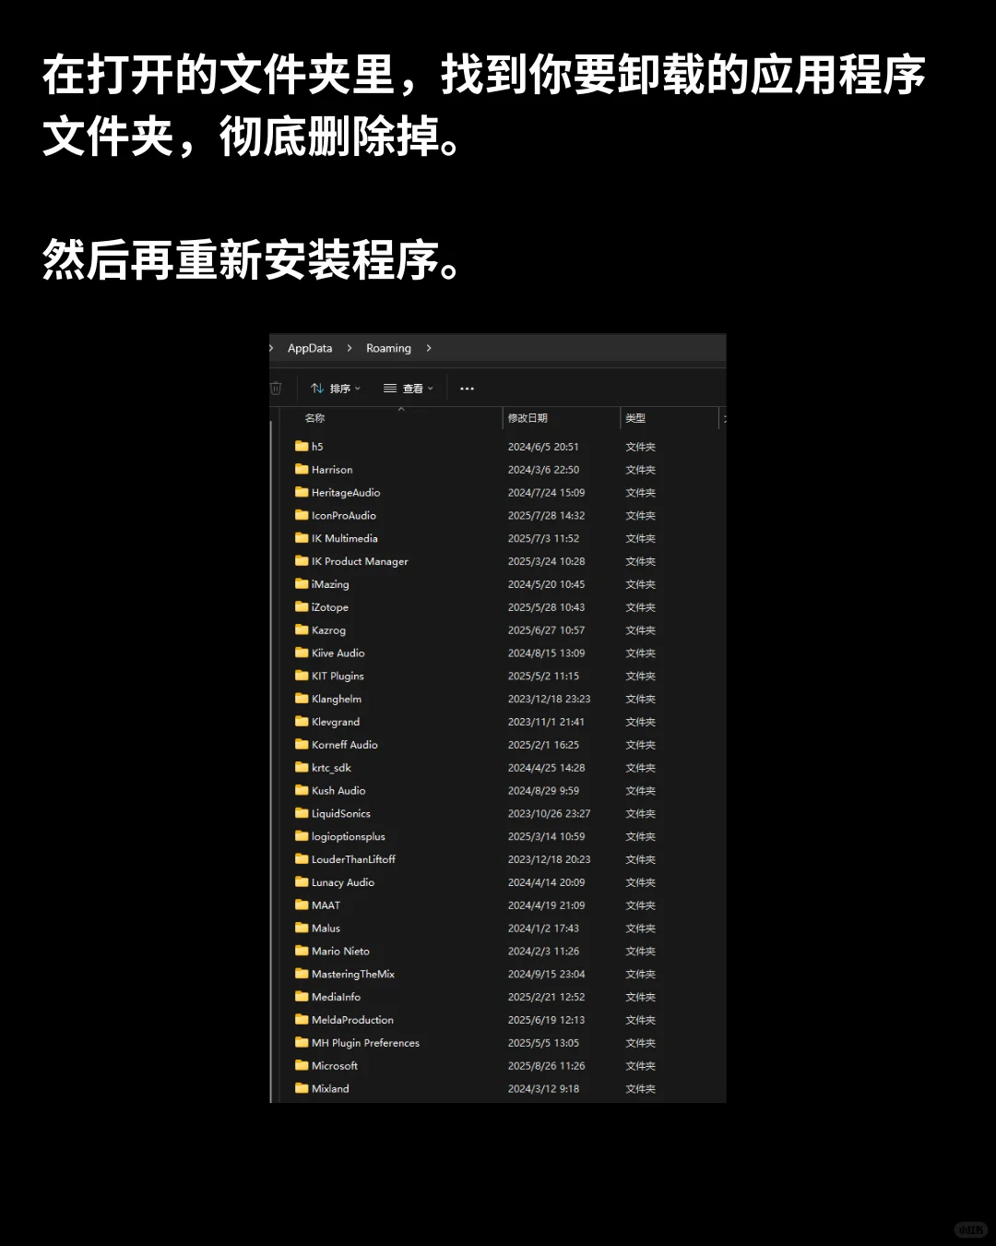
Task: Navigate to Roaming via breadcrumb
Action: pos(388,348)
